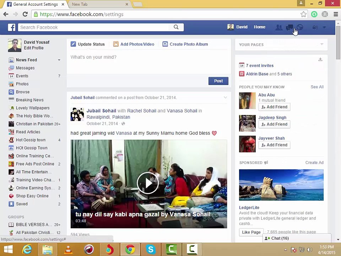Click Home in Facebook header
The width and height of the screenshot is (341, 256).
tap(260, 27)
